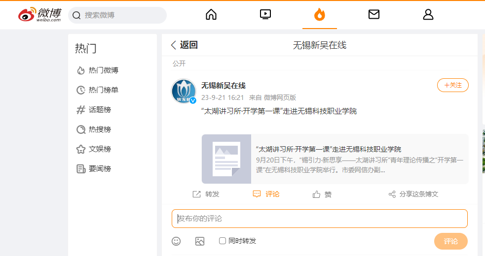The height and width of the screenshot is (256, 485).
Task: Open the profile user icon
Action: pos(428,14)
